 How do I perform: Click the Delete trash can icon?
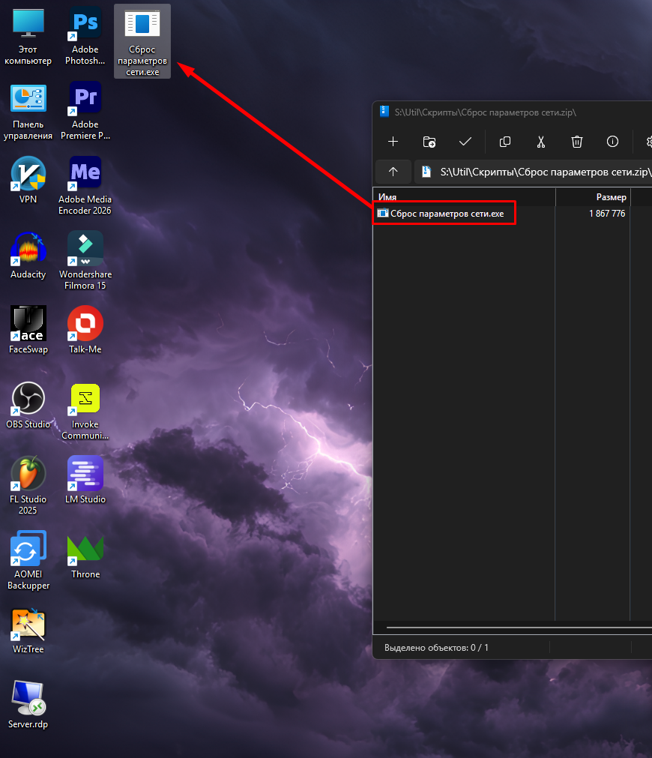(x=576, y=142)
